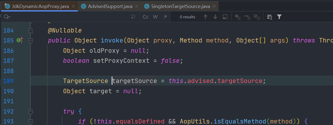Collapse the fold marker at line 184

pyautogui.click(x=31, y=31)
